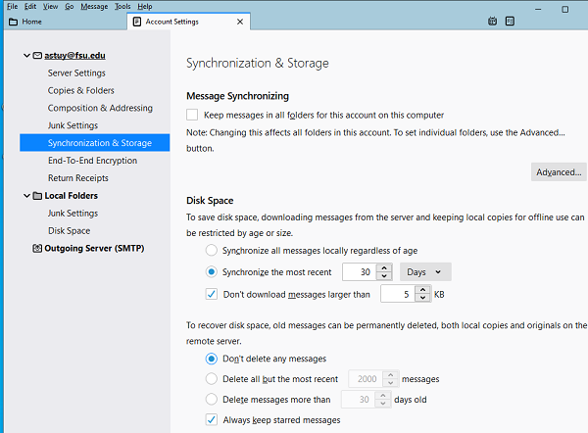Viewport: 588px width, 433px height.
Task: Click the Local Folders folder icon
Action: tap(37, 196)
